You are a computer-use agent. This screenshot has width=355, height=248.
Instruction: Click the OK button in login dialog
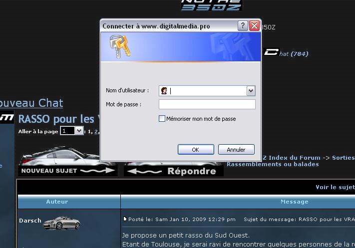pos(196,150)
